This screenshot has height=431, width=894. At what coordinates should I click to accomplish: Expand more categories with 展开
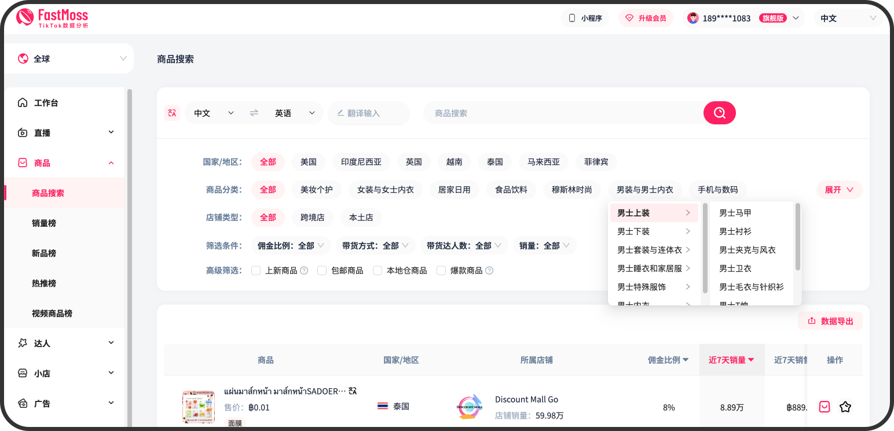pyautogui.click(x=839, y=190)
